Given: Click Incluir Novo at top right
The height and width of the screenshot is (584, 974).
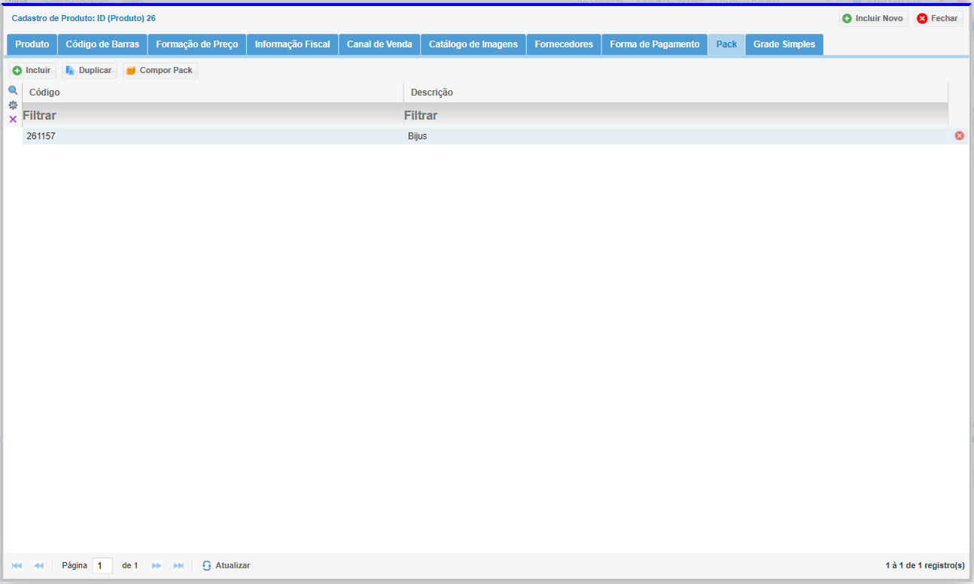Looking at the screenshot, I should pyautogui.click(x=873, y=18).
